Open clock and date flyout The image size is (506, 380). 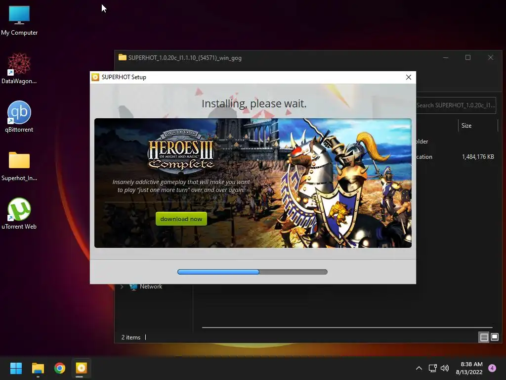[469, 368]
